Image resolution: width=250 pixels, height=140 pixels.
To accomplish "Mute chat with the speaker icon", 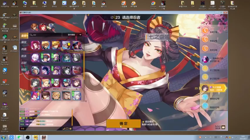I will pyautogui.click(x=71, y=128).
